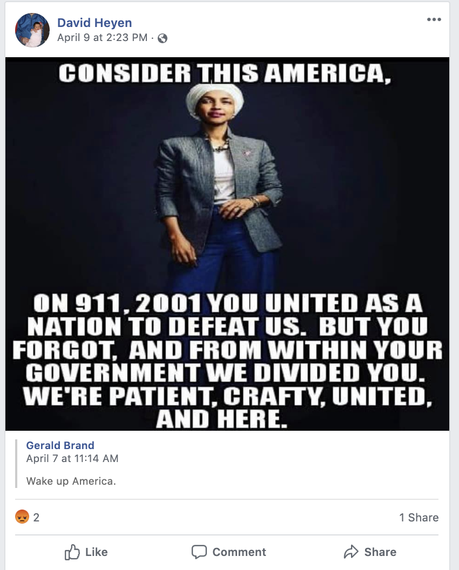Screen dimensions: 459x570
Task: Click the angry reaction emoji icon
Action: coord(22,517)
